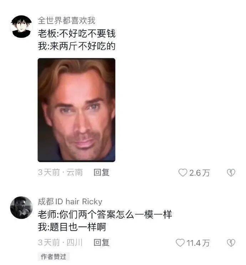The height and width of the screenshot is (265, 246).
Task: Like the comment by 全世界都喜欢我
Action: 183,172
